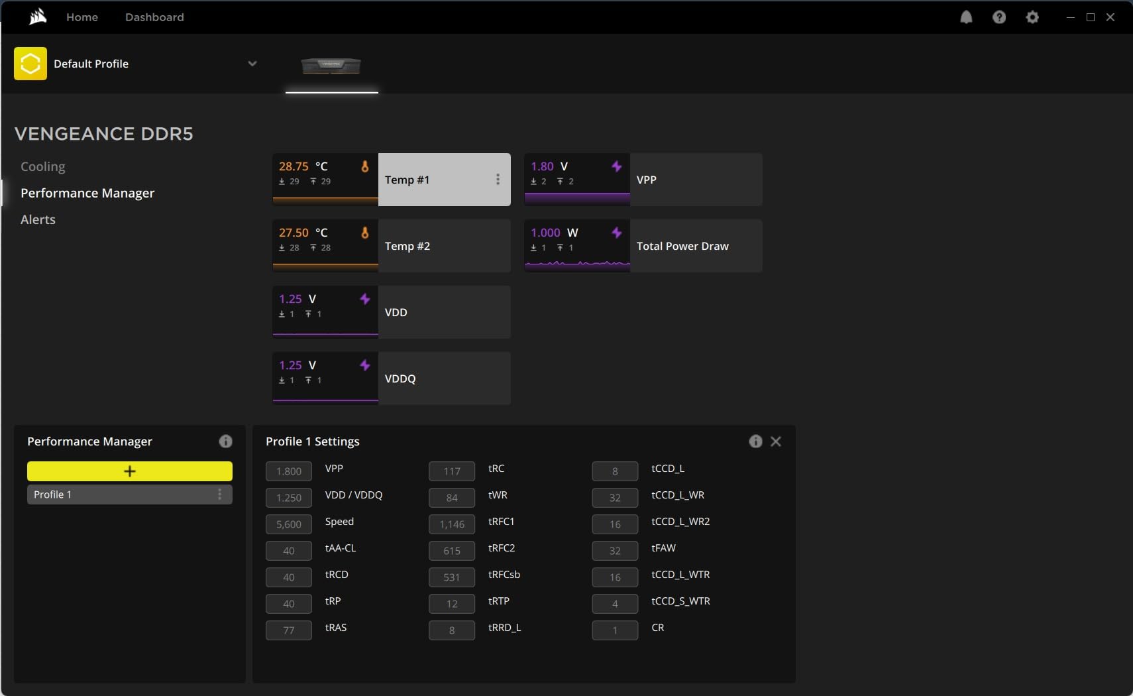This screenshot has width=1133, height=696.
Task: Click the tRP value field
Action: (x=289, y=604)
